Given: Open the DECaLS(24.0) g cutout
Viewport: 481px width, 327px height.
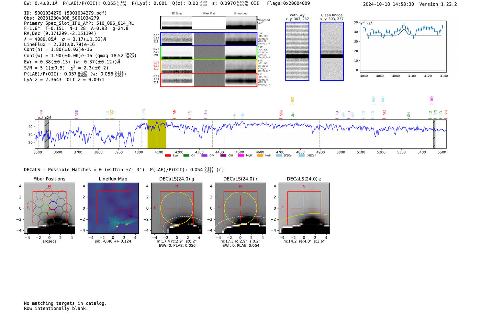Looking at the screenshot, I should pyautogui.click(x=177, y=208).
